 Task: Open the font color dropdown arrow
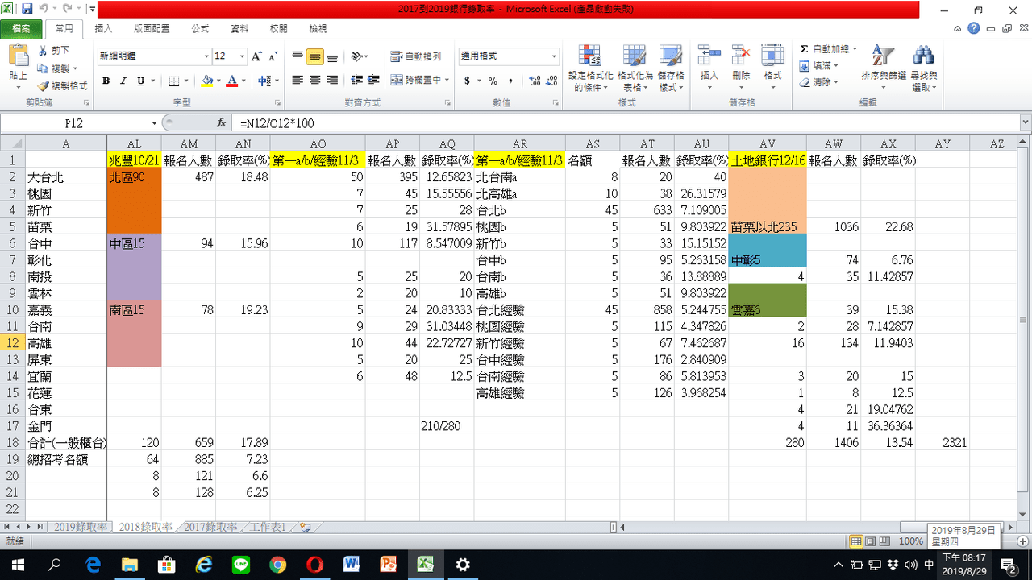pos(243,81)
